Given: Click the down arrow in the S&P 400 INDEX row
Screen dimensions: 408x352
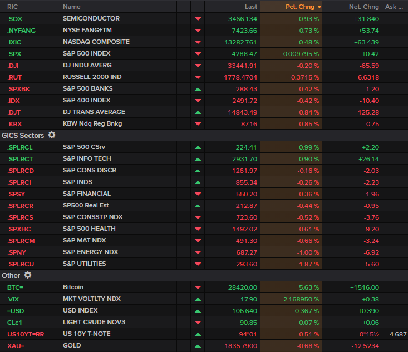Looking at the screenshot, I should [198, 101].
